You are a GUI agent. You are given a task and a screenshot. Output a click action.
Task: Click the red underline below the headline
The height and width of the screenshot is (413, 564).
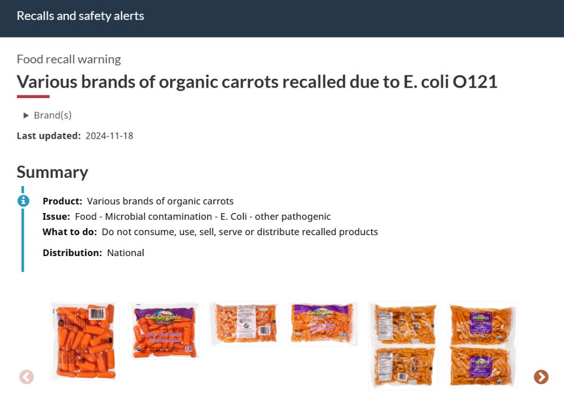click(x=33, y=96)
